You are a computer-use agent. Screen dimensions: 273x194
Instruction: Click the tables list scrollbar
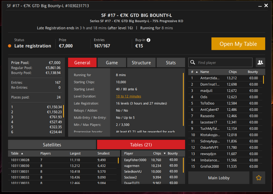tap(118, 160)
